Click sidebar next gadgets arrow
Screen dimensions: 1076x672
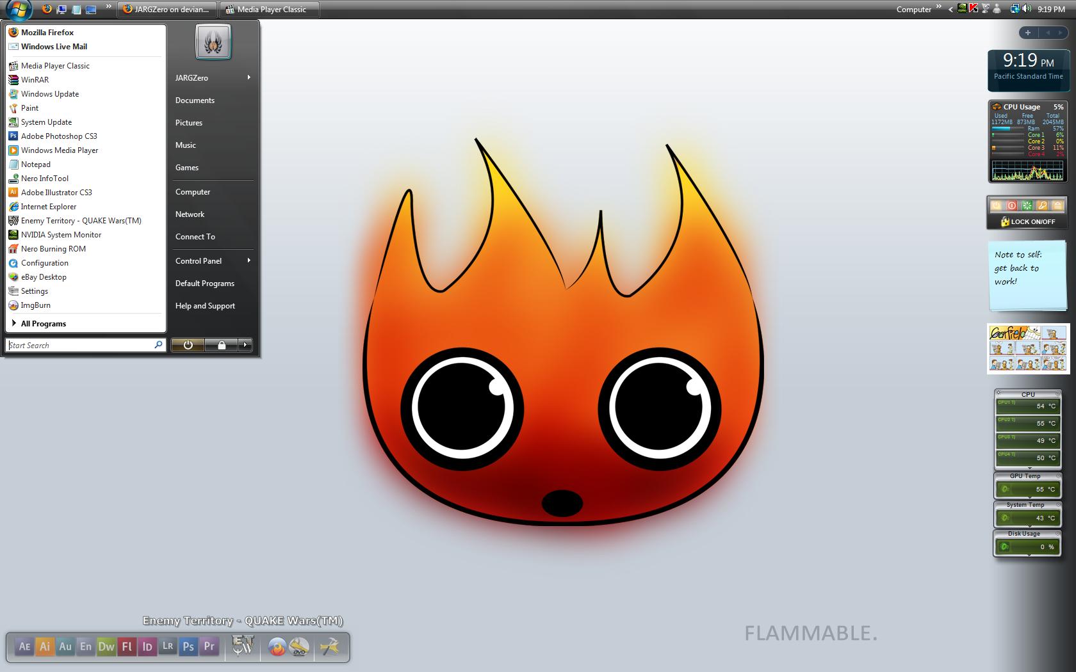1060,33
